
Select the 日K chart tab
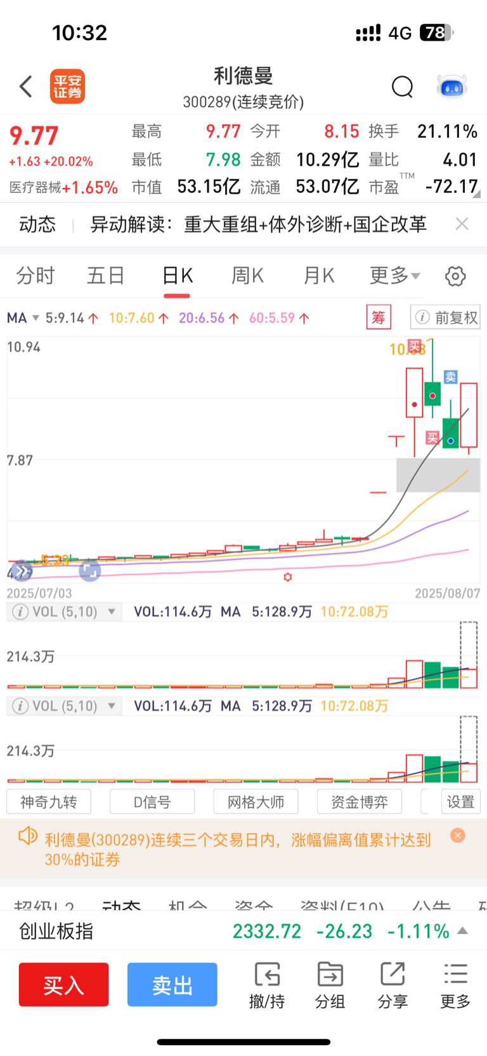(177, 276)
